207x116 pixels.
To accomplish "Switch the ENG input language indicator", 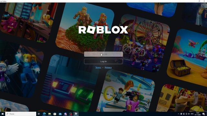I will click(x=192, y=114).
